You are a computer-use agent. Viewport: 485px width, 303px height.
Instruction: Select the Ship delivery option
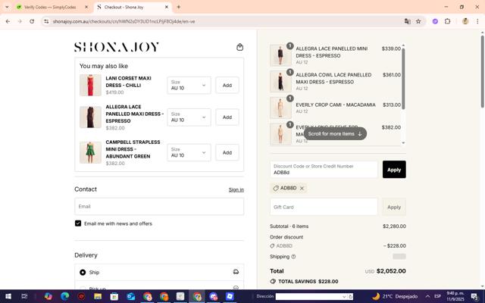[x=83, y=272]
